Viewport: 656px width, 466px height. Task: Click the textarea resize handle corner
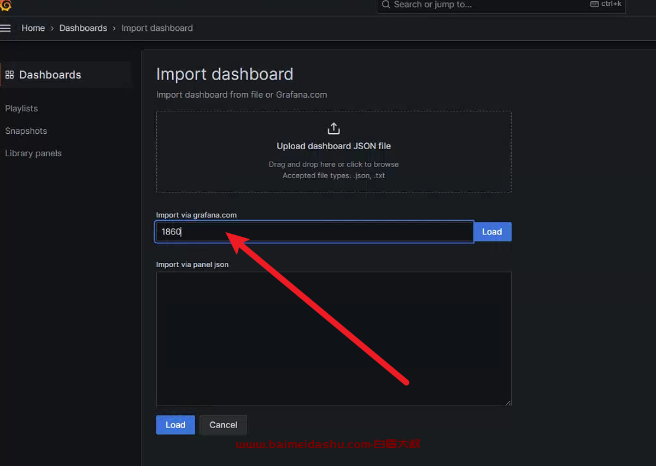tap(508, 403)
